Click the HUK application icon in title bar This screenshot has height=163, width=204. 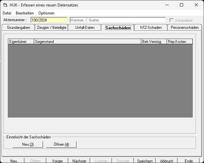(5, 5)
